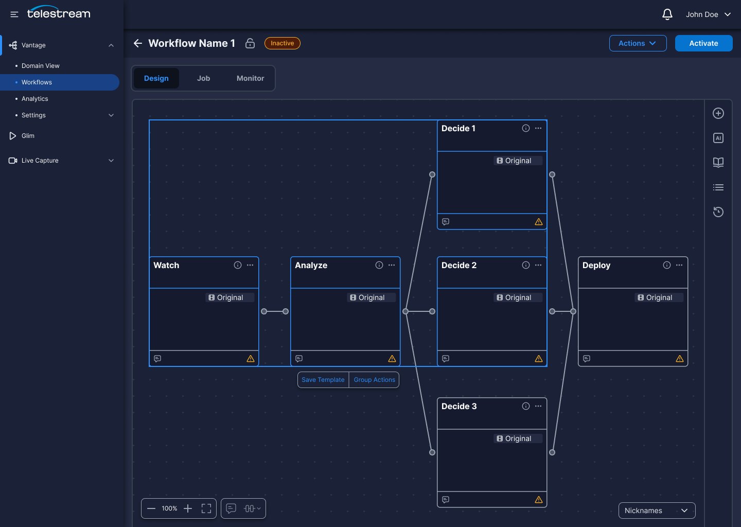Click the warning icon on Watch node

tap(251, 359)
